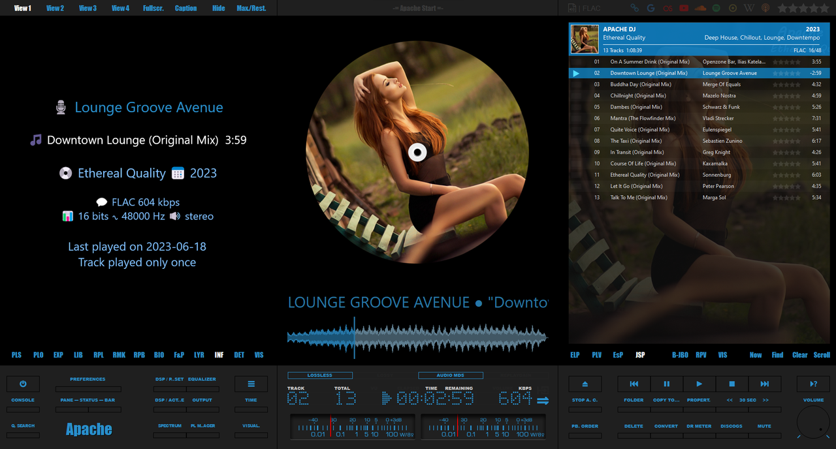The width and height of the screenshot is (836, 449).
Task: Click the power button icon
Action: (x=23, y=384)
